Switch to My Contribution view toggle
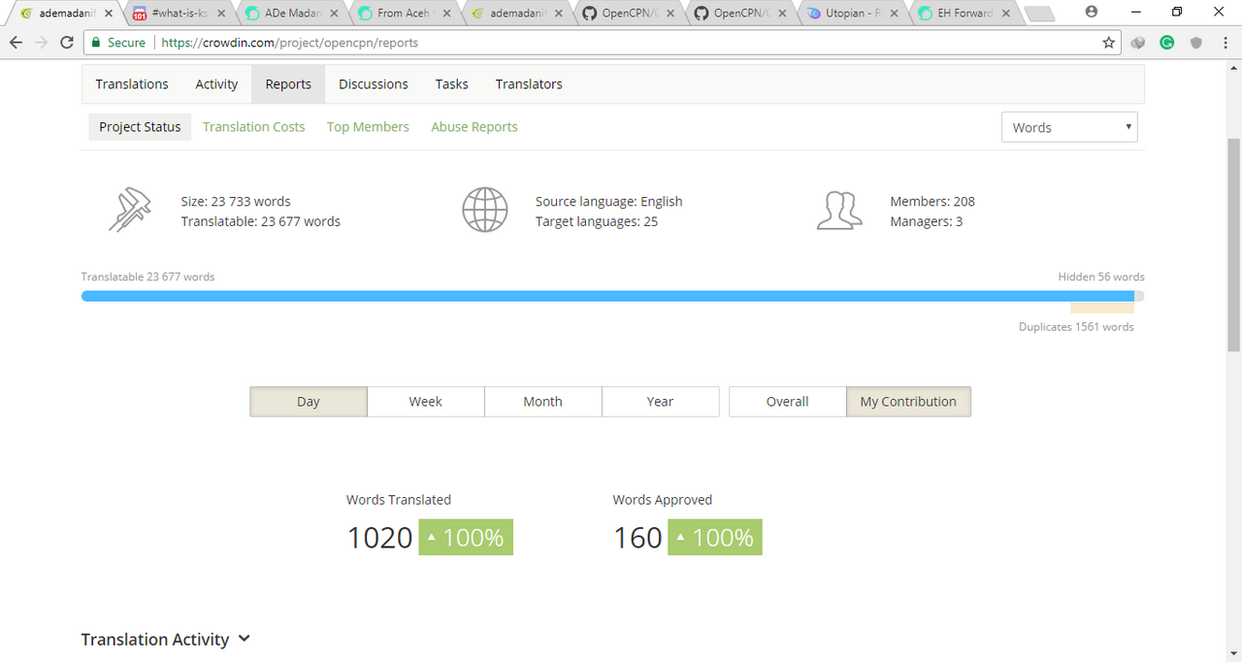1242x662 pixels. [x=908, y=402]
